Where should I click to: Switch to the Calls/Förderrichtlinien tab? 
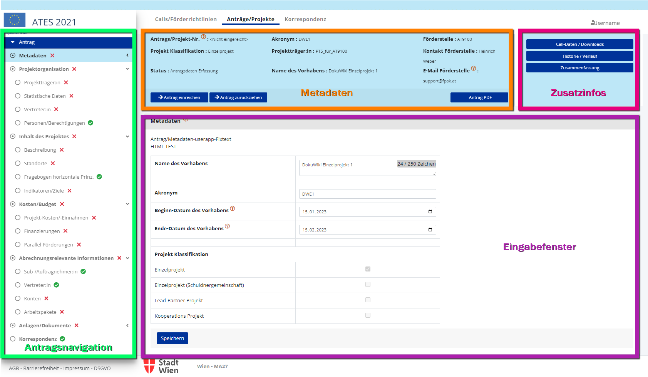click(186, 19)
